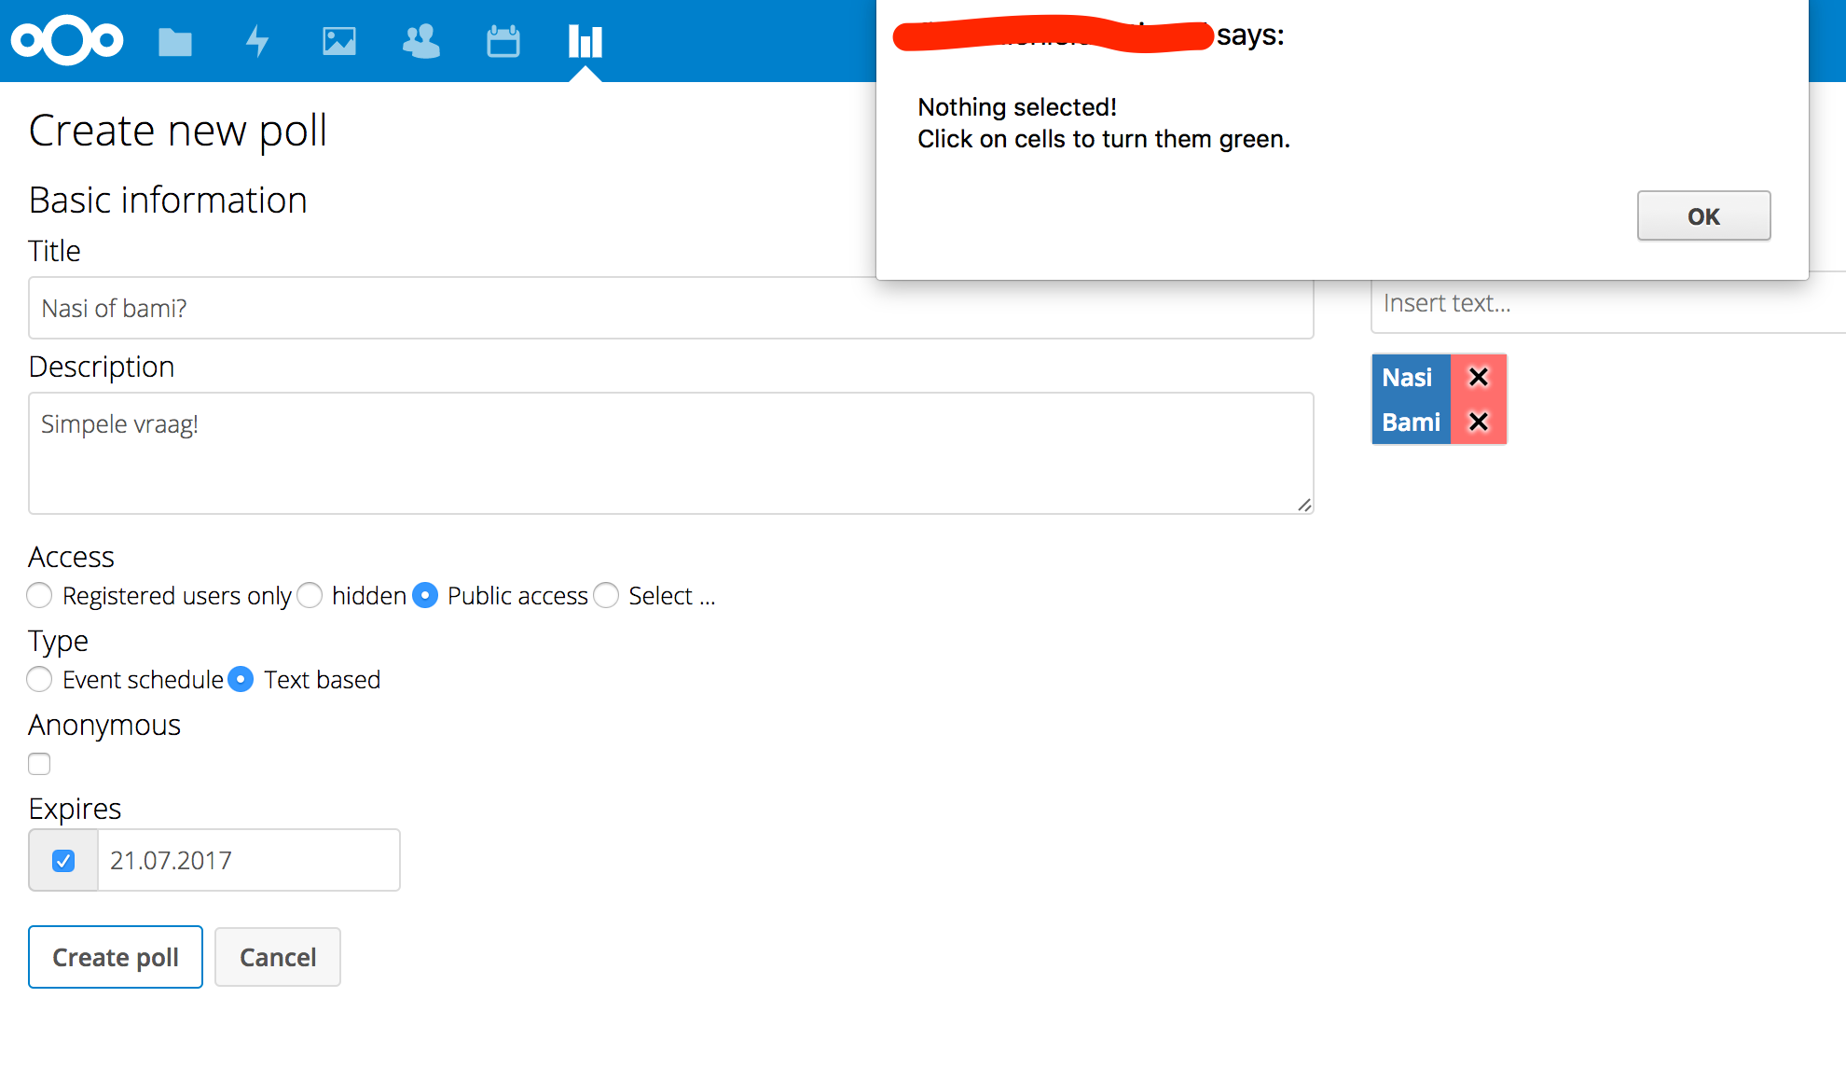
Task: Click the Bami poll option label
Action: click(1412, 422)
